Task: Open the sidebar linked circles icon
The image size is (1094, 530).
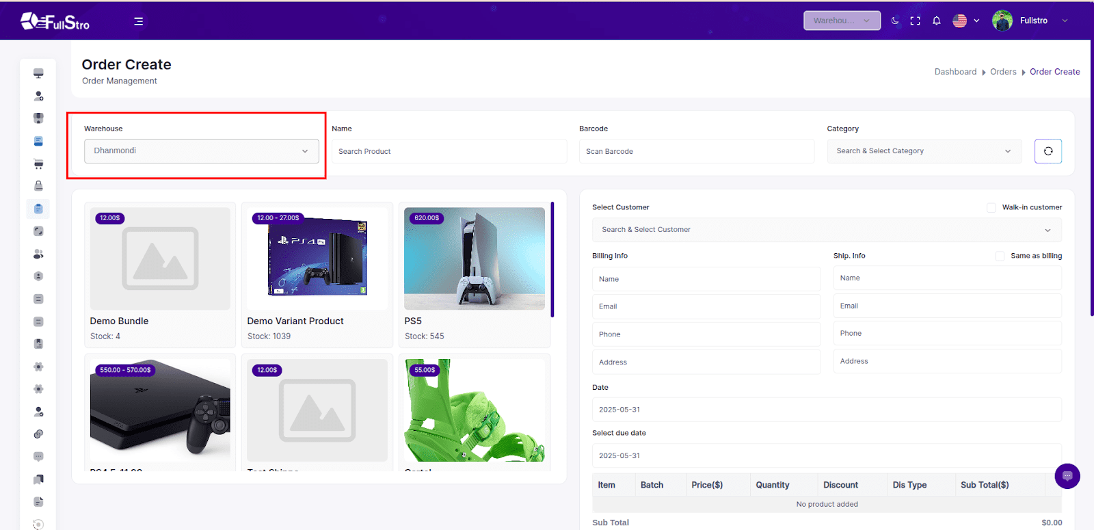Action: [38, 434]
